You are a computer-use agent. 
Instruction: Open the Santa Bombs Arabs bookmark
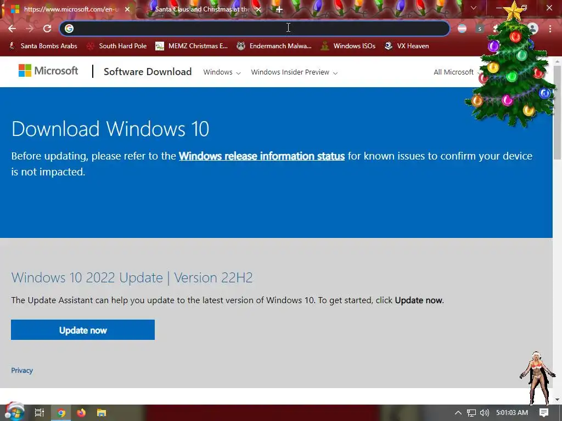pyautogui.click(x=43, y=46)
